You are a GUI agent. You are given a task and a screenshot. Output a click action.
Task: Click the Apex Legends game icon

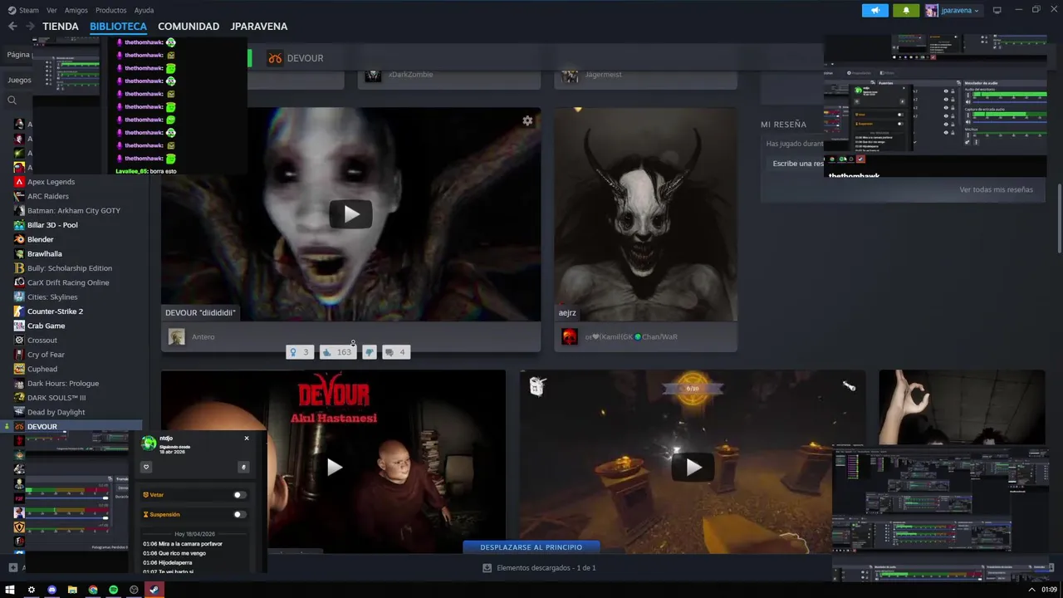click(x=19, y=182)
